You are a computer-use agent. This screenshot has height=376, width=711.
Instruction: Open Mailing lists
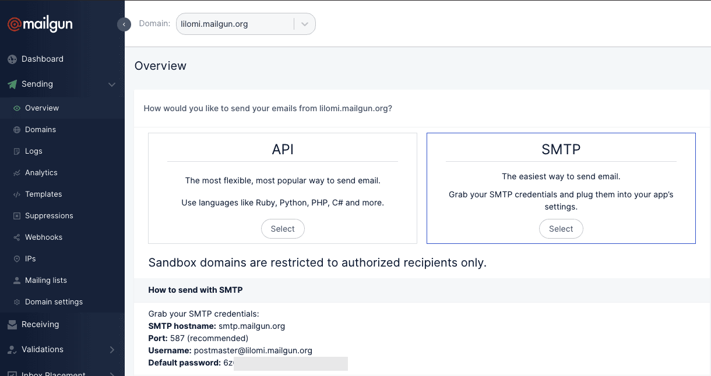tap(45, 280)
